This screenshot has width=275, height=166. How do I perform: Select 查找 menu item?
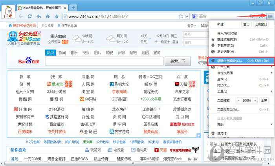(242, 79)
